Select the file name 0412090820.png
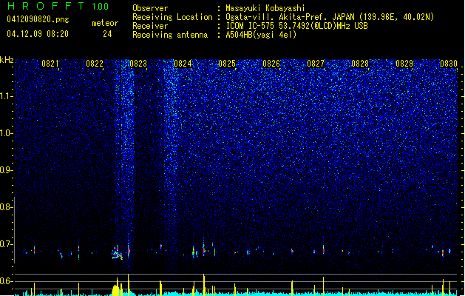This screenshot has width=465, height=296. 38,19
